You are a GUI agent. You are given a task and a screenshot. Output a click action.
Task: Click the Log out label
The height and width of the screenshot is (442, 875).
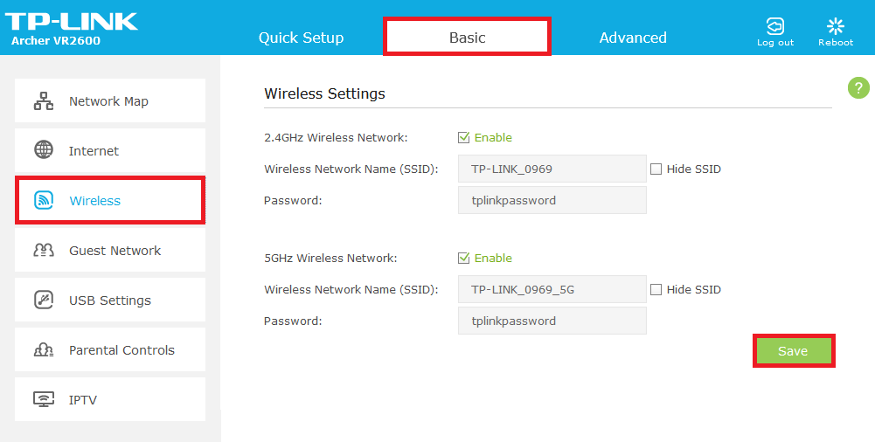775,42
